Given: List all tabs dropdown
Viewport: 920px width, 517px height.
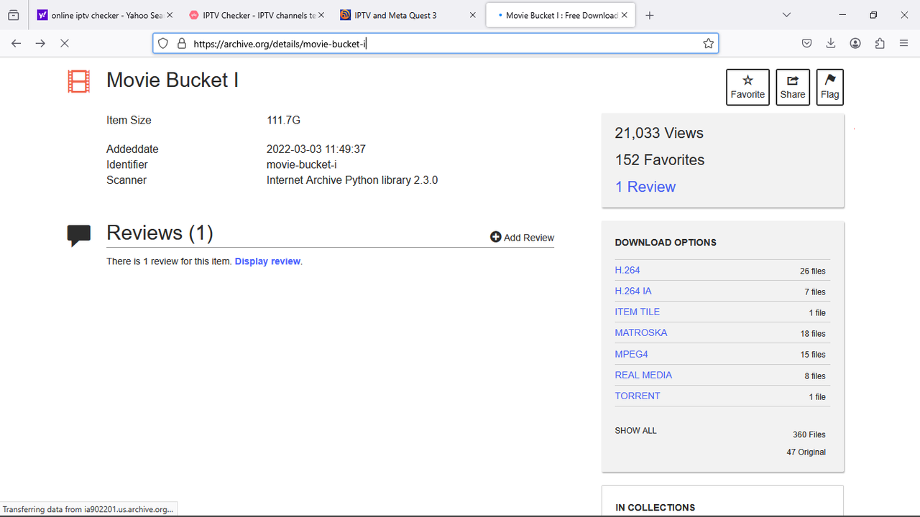Looking at the screenshot, I should coord(787,15).
